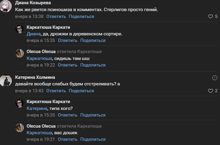Open the Диана Козырева profile name
This screenshot has height=145, width=220.
[x=33, y=3]
